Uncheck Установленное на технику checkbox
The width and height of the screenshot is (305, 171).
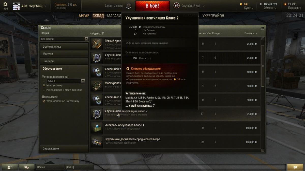[44, 101]
